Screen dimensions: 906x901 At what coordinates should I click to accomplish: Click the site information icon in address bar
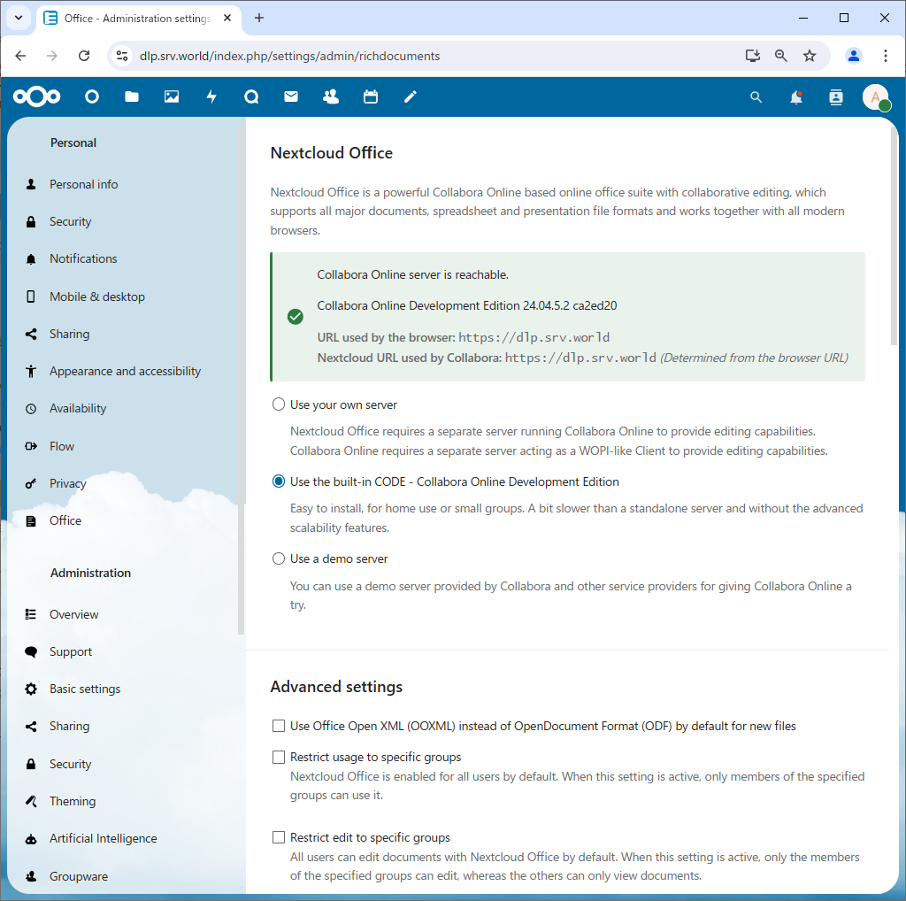point(122,56)
